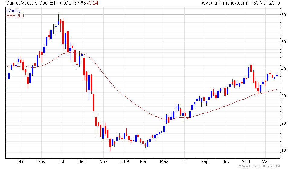The image size is (296, 169).
Task: Click the 'Jul' label following 2009
Action: [184, 162]
